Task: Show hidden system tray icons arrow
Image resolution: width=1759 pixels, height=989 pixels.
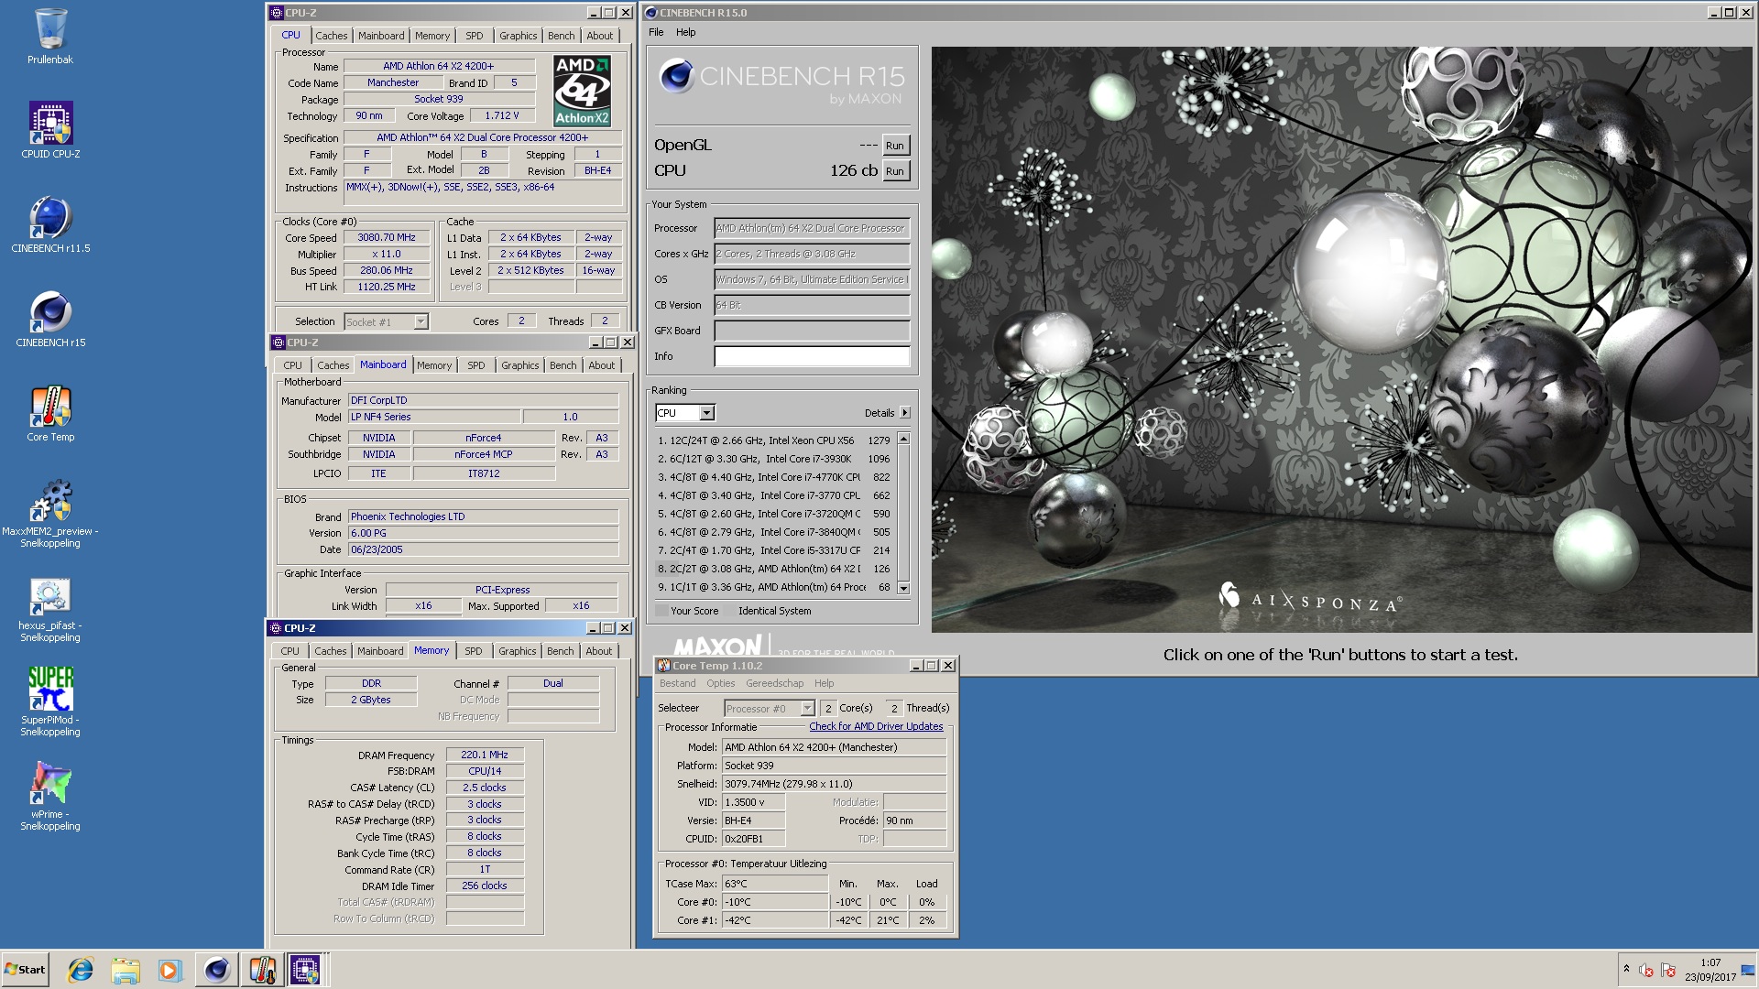Action: tap(1626, 969)
